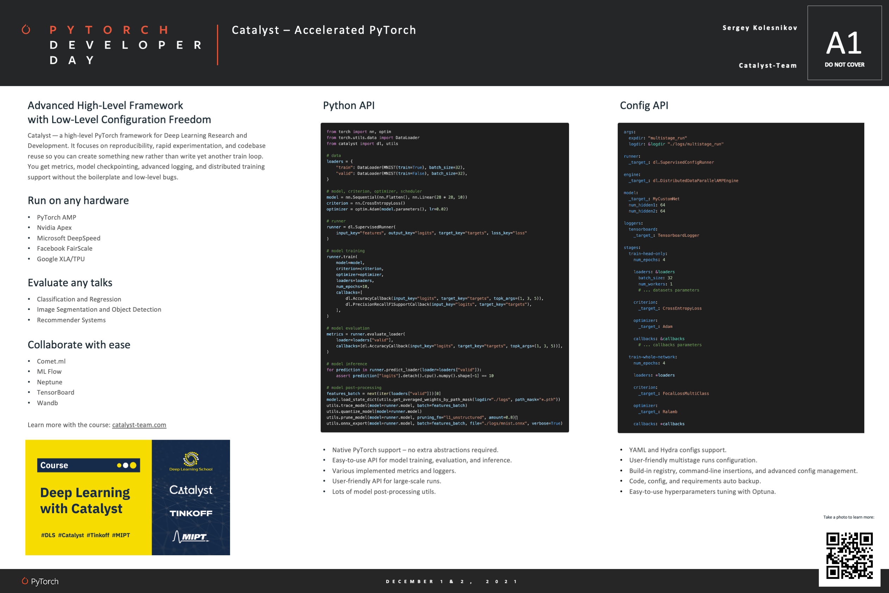Click the Evaluate any talks heading
Viewport: 889px width, 593px height.
pos(70,283)
